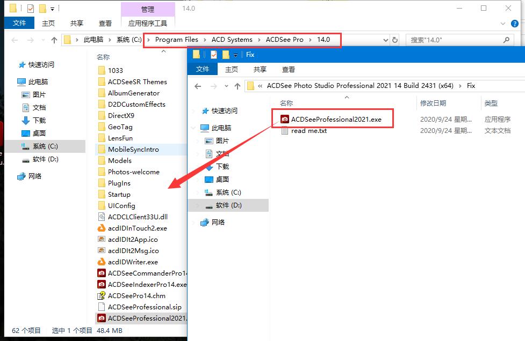
Task: Select the D2DCustomEffects folder
Action: [x=132, y=104]
